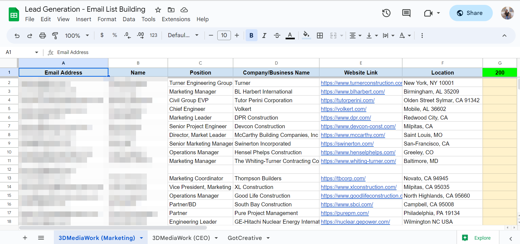
Task: Open the fill color picker
Action: (x=307, y=36)
